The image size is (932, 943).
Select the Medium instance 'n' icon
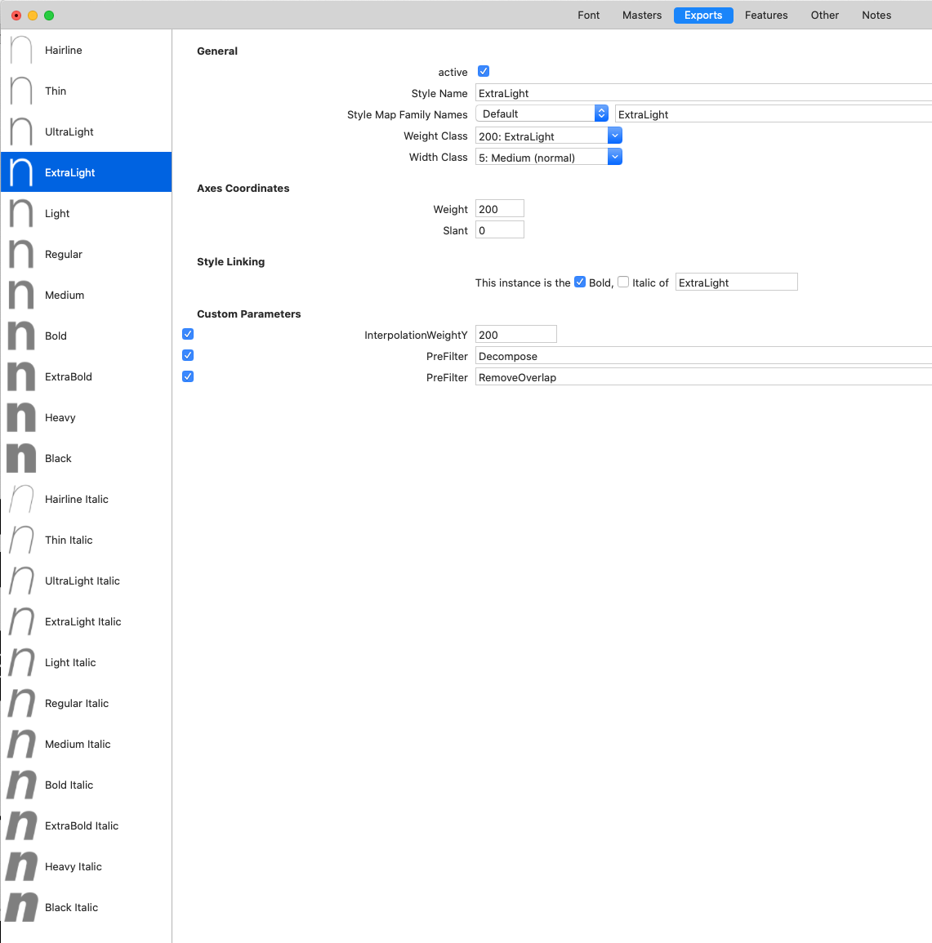[x=21, y=295]
